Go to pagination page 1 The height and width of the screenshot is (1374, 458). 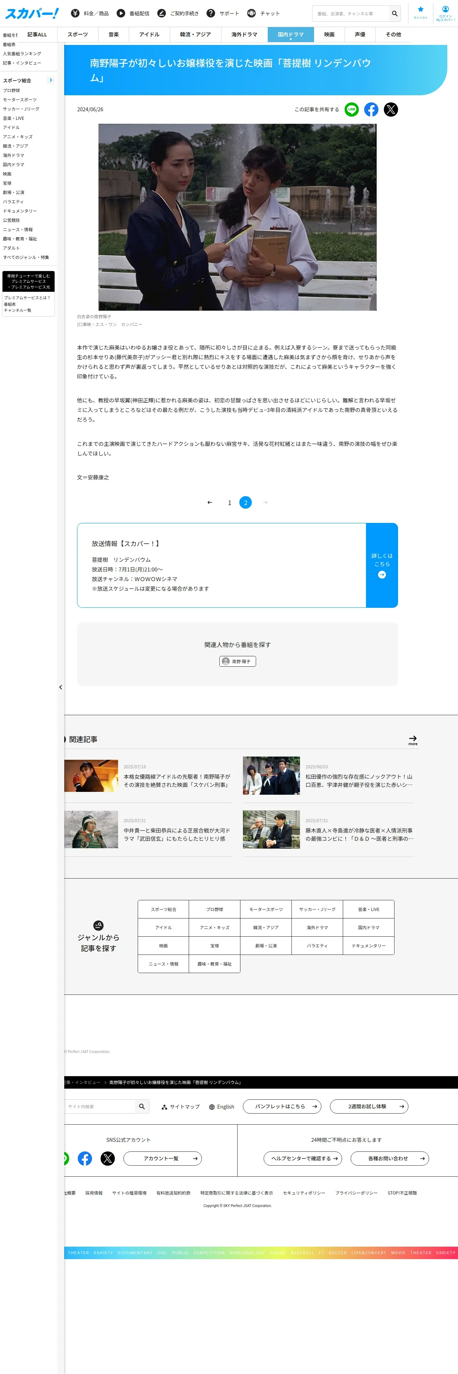(x=230, y=503)
